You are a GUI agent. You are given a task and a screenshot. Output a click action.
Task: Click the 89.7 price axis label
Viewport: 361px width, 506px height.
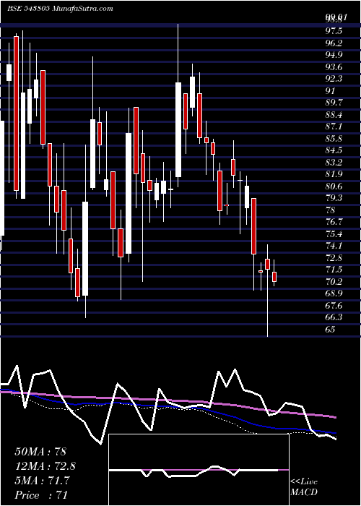tap(334, 103)
